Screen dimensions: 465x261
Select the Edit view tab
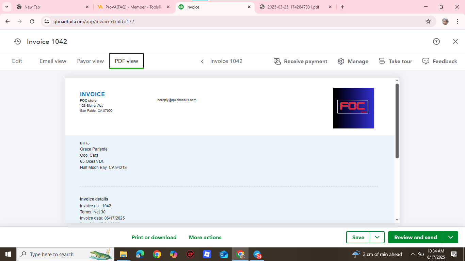click(x=17, y=61)
